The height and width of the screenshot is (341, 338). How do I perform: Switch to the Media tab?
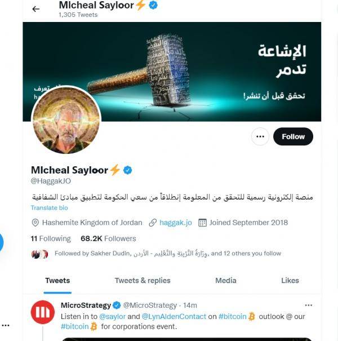click(226, 281)
